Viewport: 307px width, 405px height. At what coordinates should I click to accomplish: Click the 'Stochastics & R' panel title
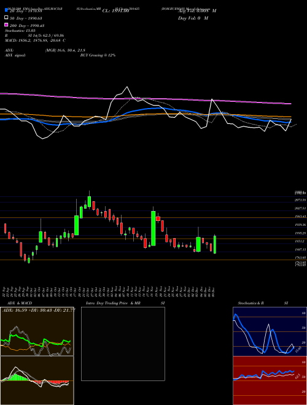[251, 303]
